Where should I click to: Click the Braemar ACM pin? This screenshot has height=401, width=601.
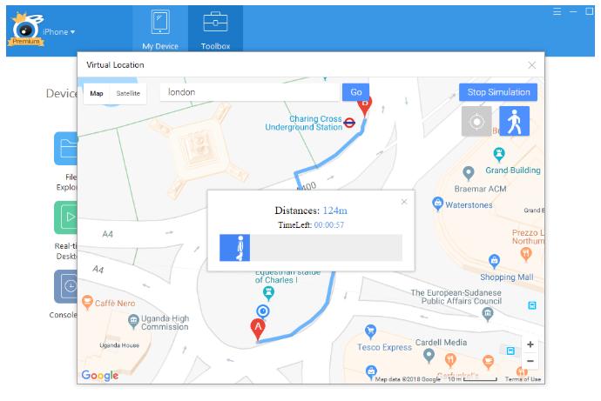468,173
